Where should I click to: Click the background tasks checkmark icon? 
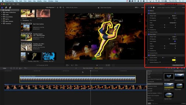18,4
